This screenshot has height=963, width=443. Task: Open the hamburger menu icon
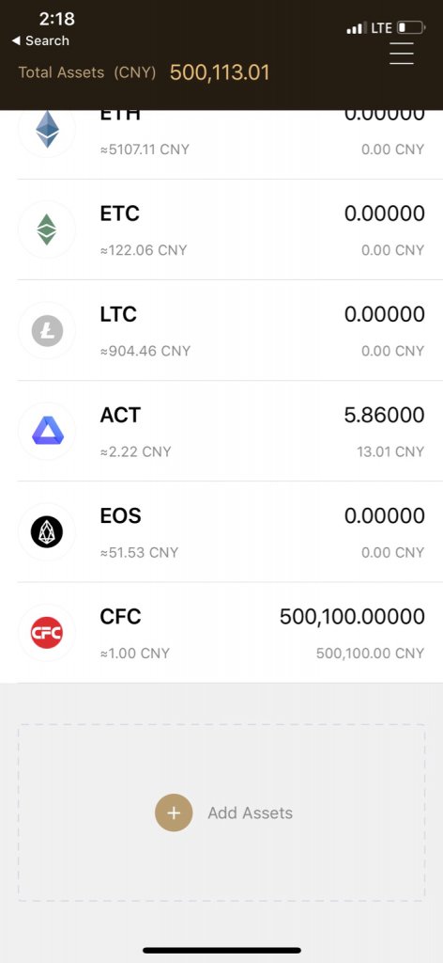pos(402,54)
